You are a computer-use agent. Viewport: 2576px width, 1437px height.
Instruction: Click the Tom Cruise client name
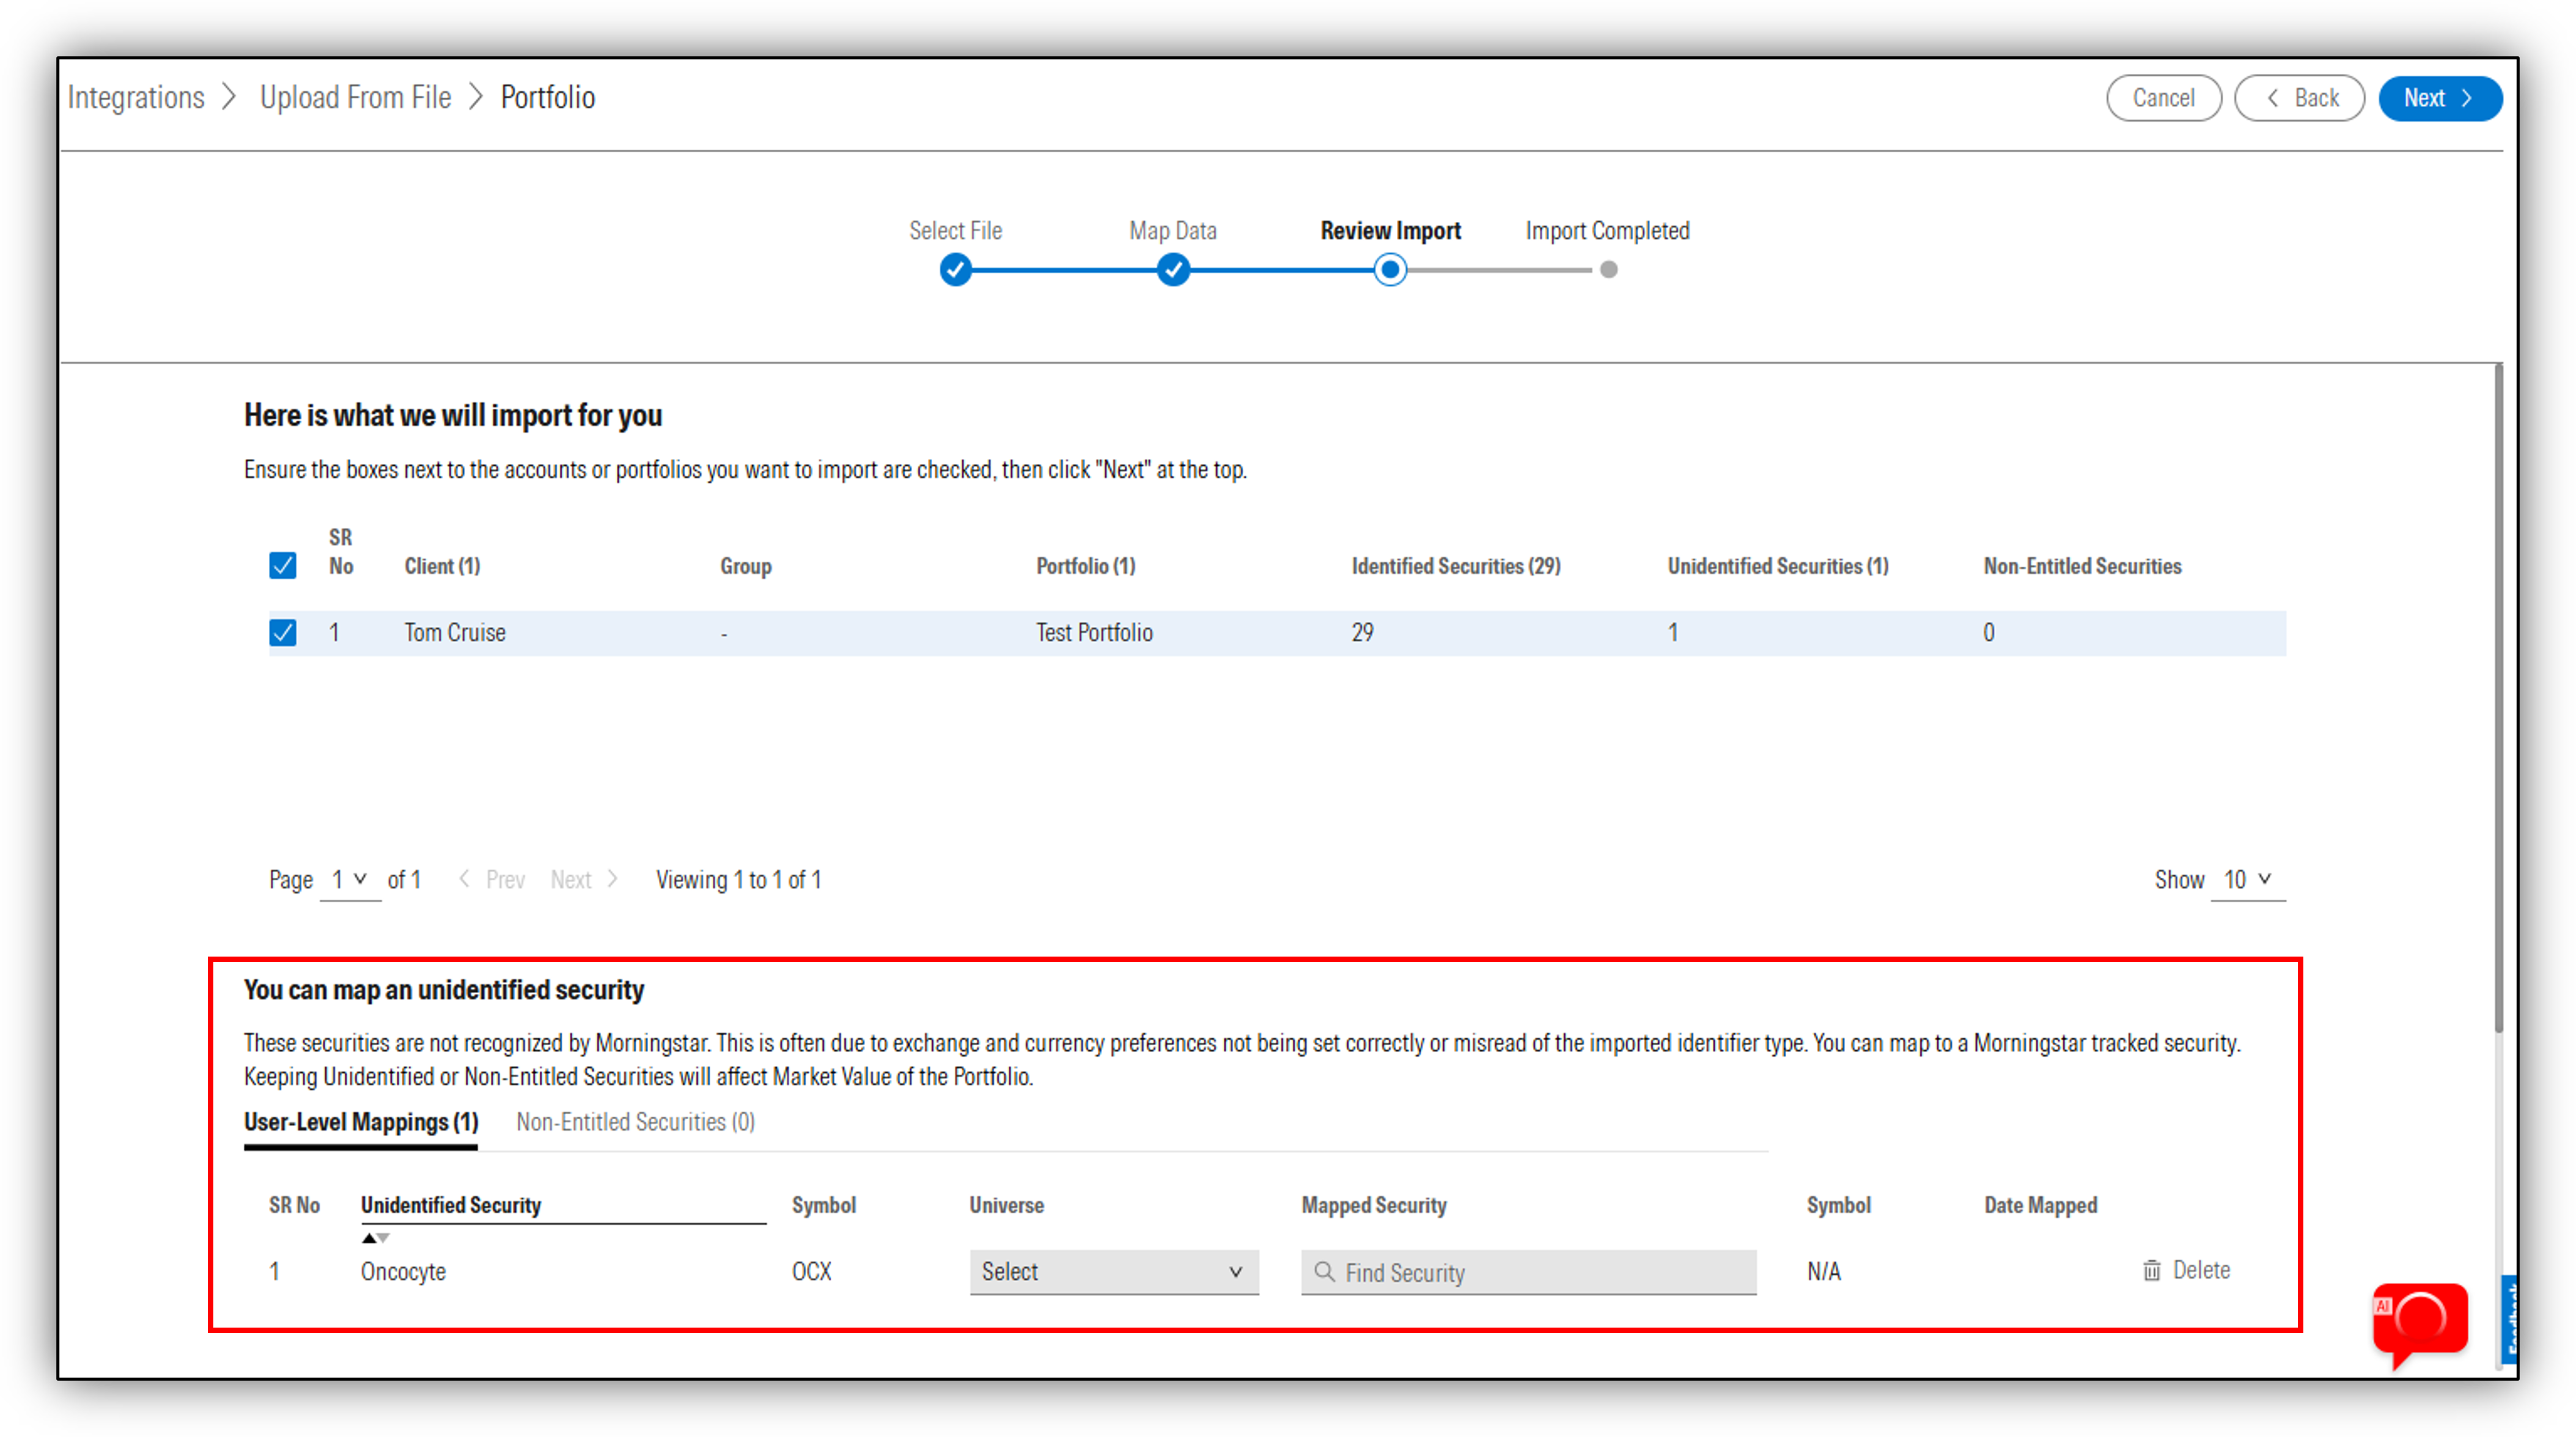click(455, 632)
